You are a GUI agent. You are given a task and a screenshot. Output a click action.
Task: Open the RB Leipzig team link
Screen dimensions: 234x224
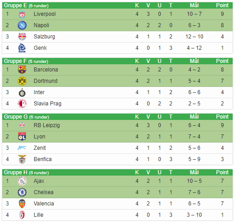coord(47,125)
